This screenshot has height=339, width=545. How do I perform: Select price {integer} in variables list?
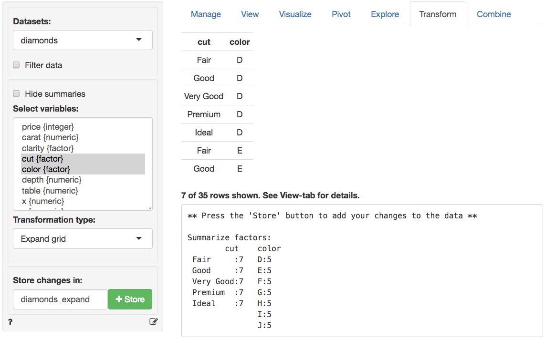coord(48,127)
